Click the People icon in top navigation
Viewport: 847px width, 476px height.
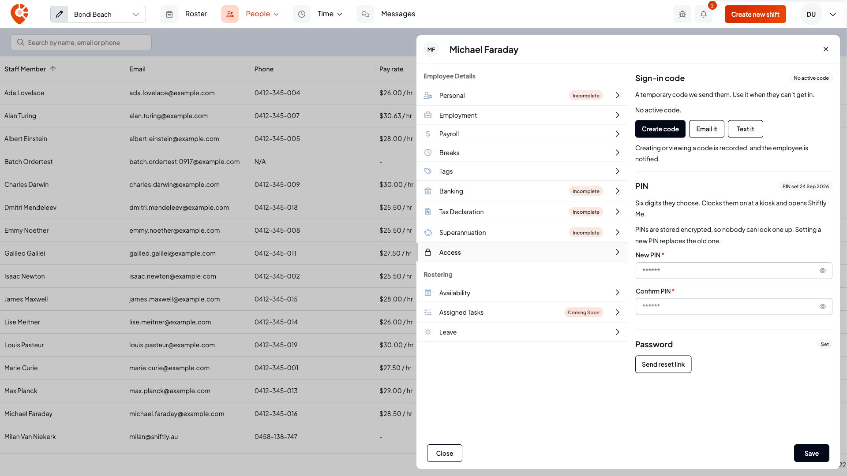click(x=230, y=14)
